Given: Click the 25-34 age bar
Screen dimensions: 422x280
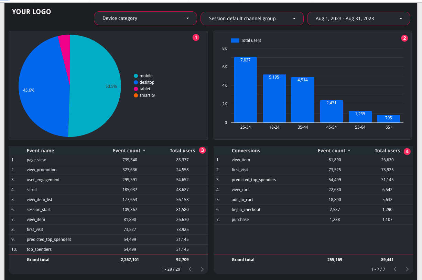Looking at the screenshot, I should point(246,90).
